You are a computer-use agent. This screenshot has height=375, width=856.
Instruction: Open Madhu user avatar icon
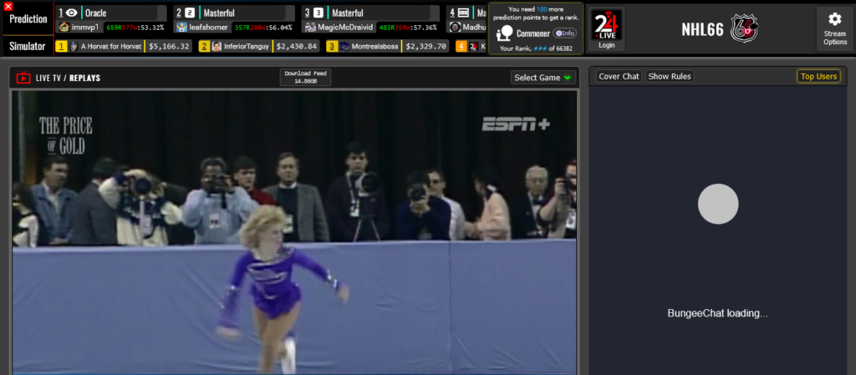pos(455,28)
